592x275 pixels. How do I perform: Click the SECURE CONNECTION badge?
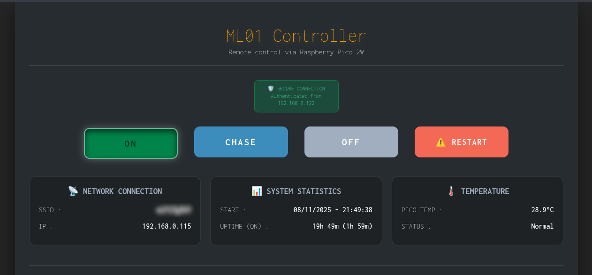tap(296, 96)
